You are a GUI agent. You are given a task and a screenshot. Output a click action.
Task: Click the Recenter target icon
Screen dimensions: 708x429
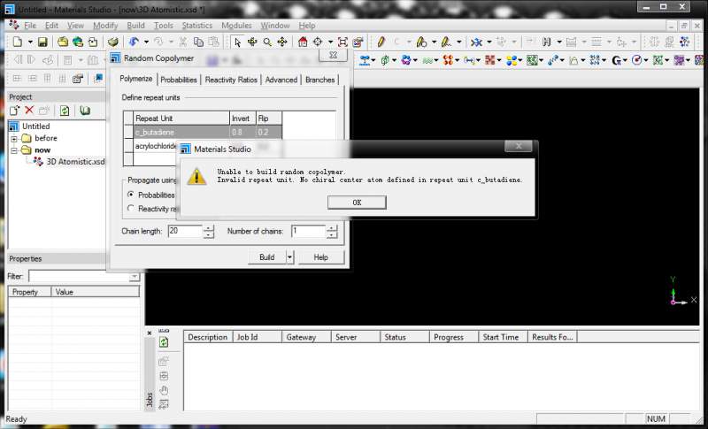pos(318,42)
